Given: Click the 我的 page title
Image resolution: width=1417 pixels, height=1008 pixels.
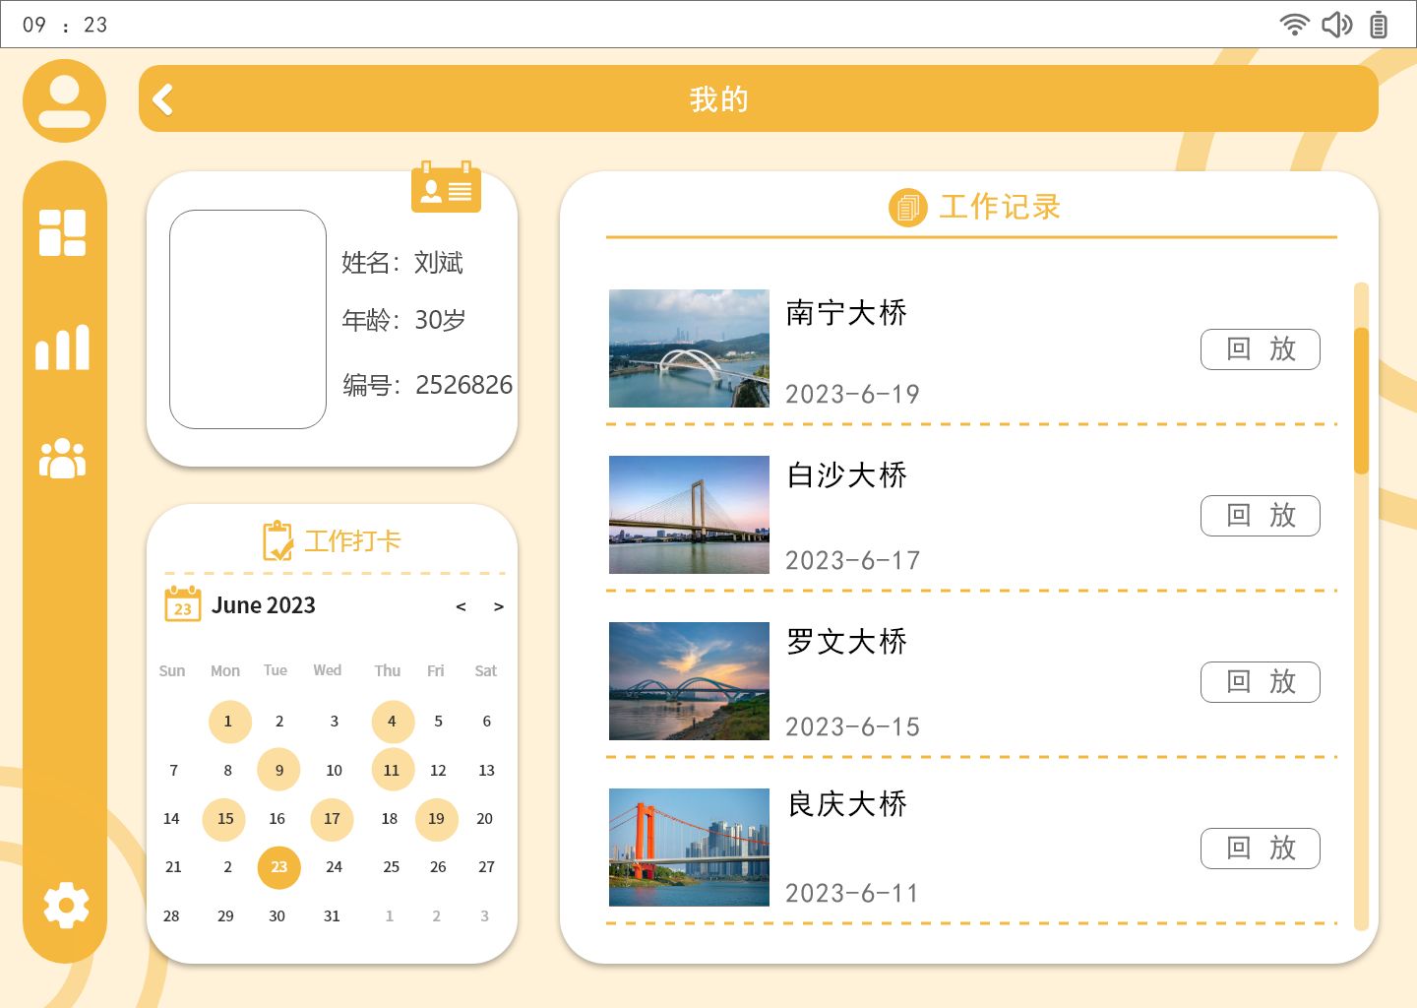Looking at the screenshot, I should coord(719,99).
